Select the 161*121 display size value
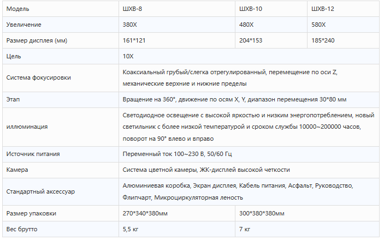Screen dimensions: 384x240 134,40
